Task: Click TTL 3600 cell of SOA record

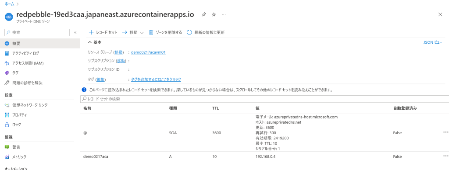Action: (217, 133)
